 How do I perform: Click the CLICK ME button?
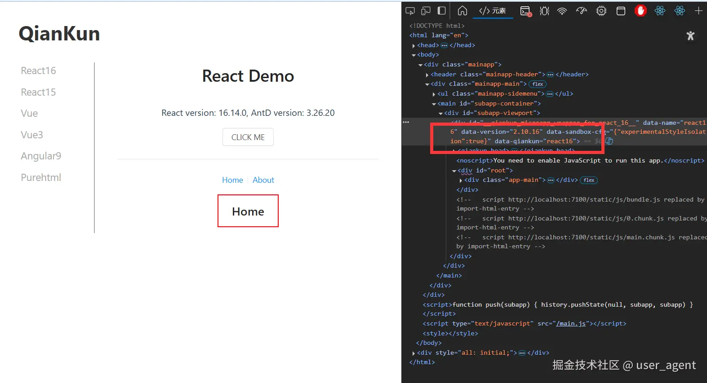coord(248,137)
